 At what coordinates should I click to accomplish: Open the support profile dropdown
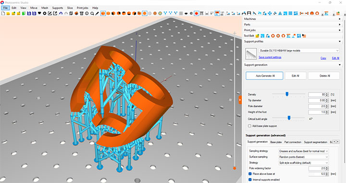coord(299,51)
